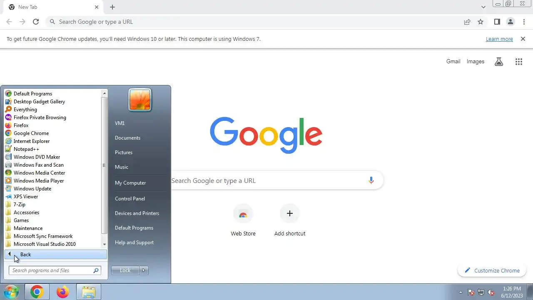
Task: Open Devices and Printers
Action: pos(137,213)
